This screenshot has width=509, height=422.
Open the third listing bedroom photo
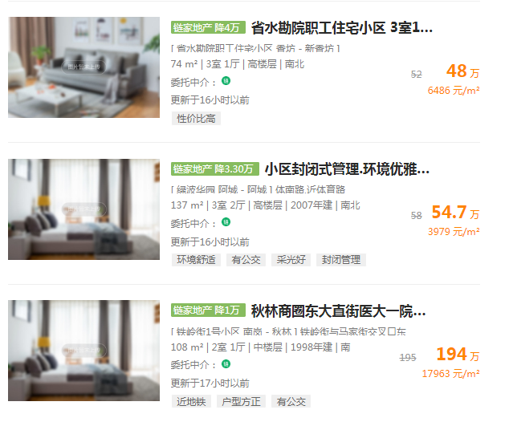[83, 351]
